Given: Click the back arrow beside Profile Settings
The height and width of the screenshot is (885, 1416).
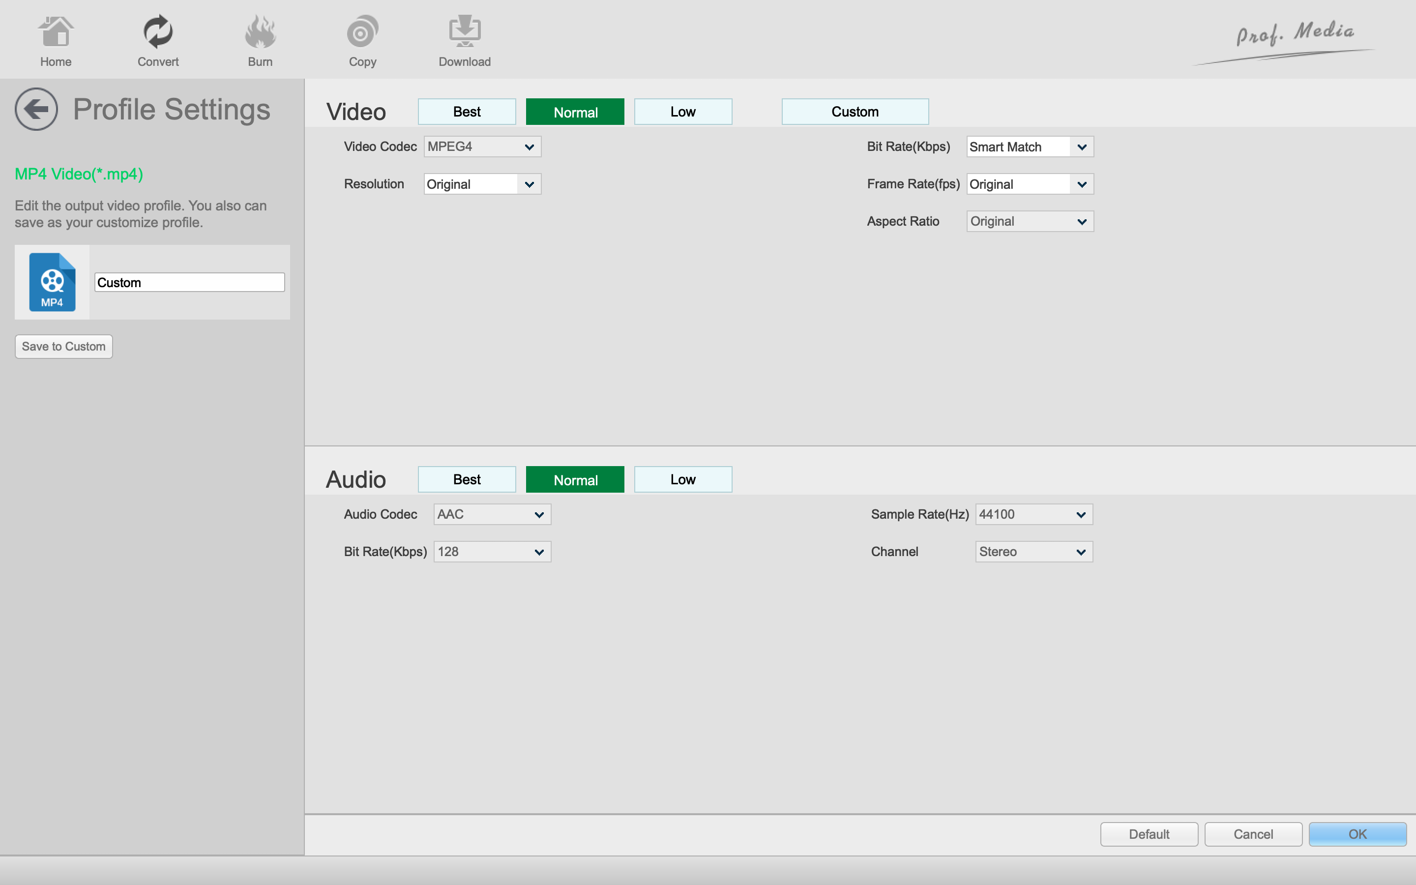Looking at the screenshot, I should 36,110.
